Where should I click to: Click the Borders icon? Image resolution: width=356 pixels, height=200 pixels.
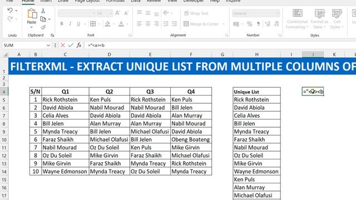[93, 23]
